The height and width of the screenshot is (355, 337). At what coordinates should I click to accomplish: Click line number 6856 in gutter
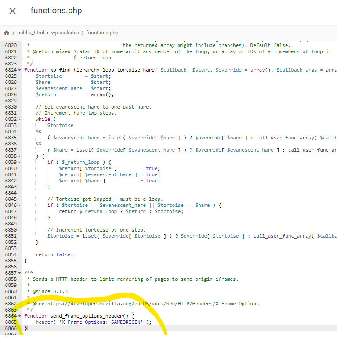pos(11,267)
